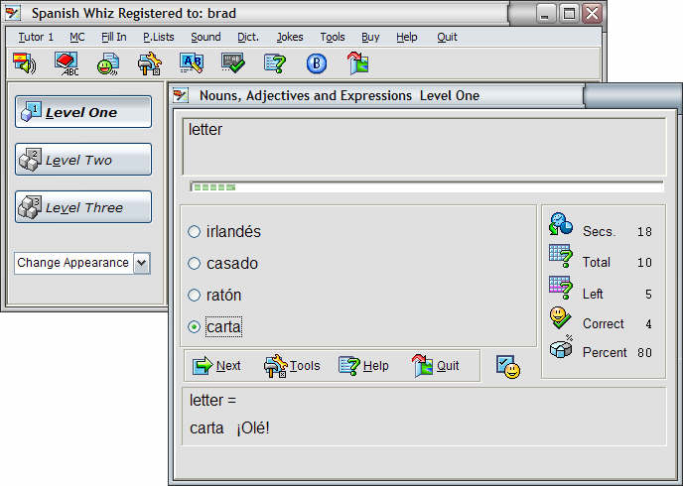Screen dimensions: 683x486
Task: Minimize the Spanish Whiz window
Action: [544, 14]
